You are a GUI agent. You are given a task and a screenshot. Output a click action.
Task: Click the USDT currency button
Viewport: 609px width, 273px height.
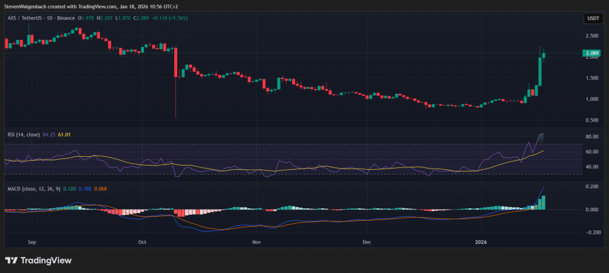pos(594,18)
